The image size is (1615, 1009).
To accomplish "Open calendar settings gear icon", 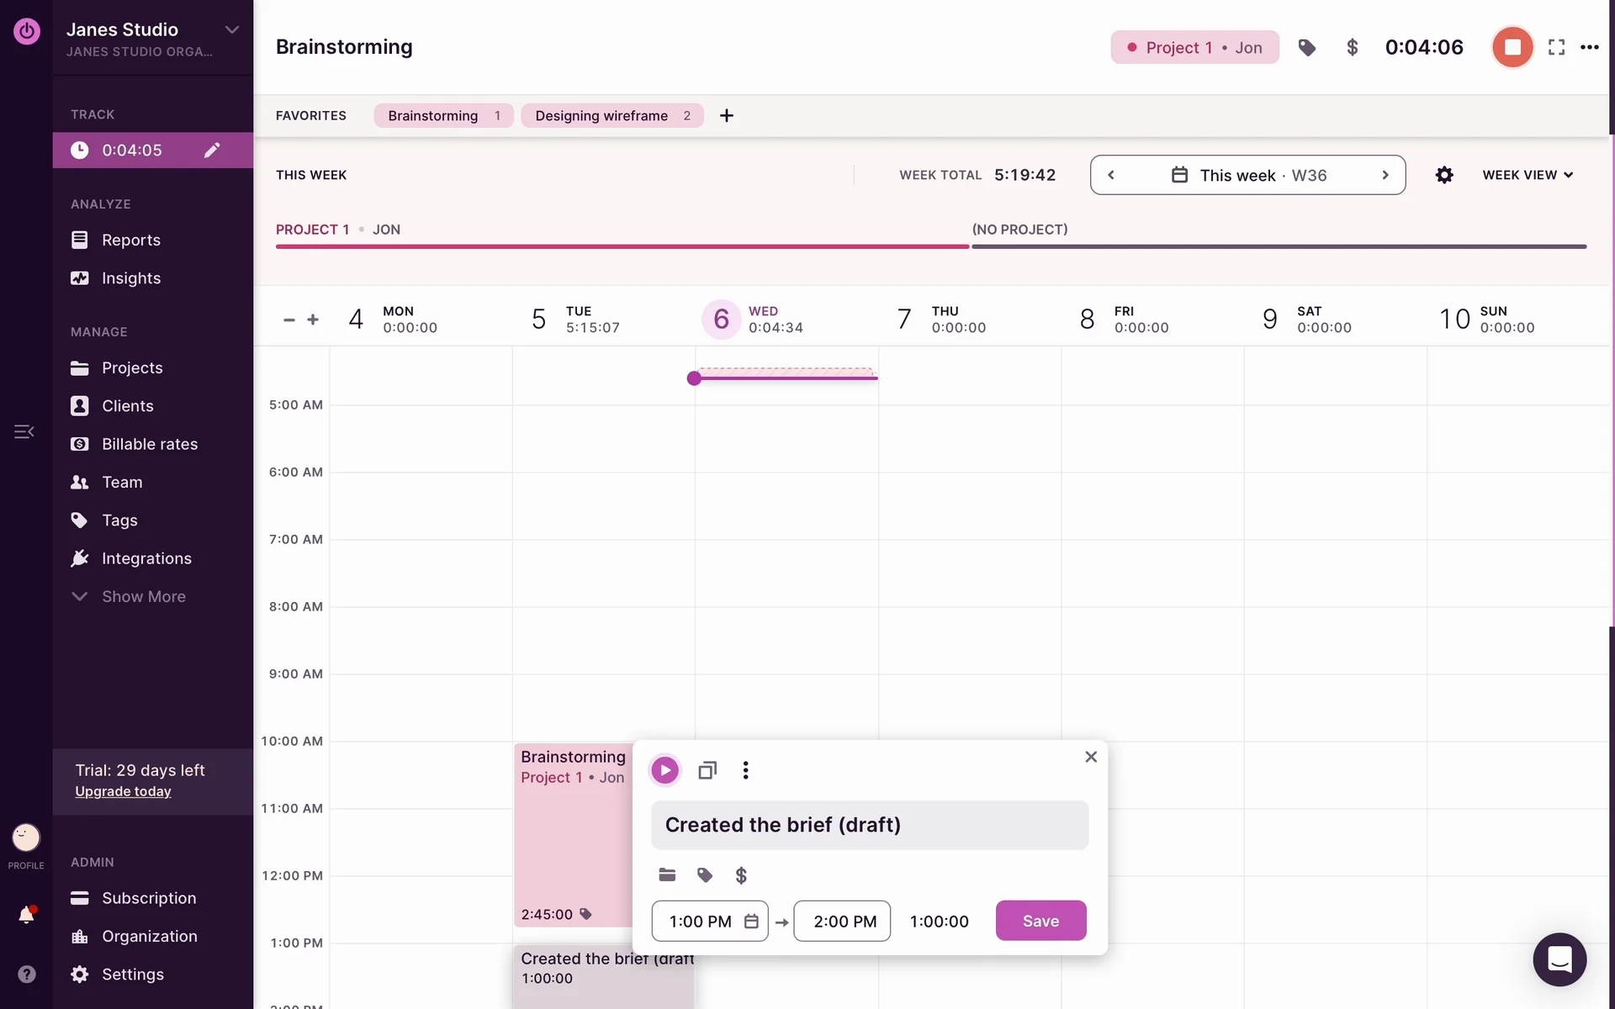I will pyautogui.click(x=1444, y=175).
